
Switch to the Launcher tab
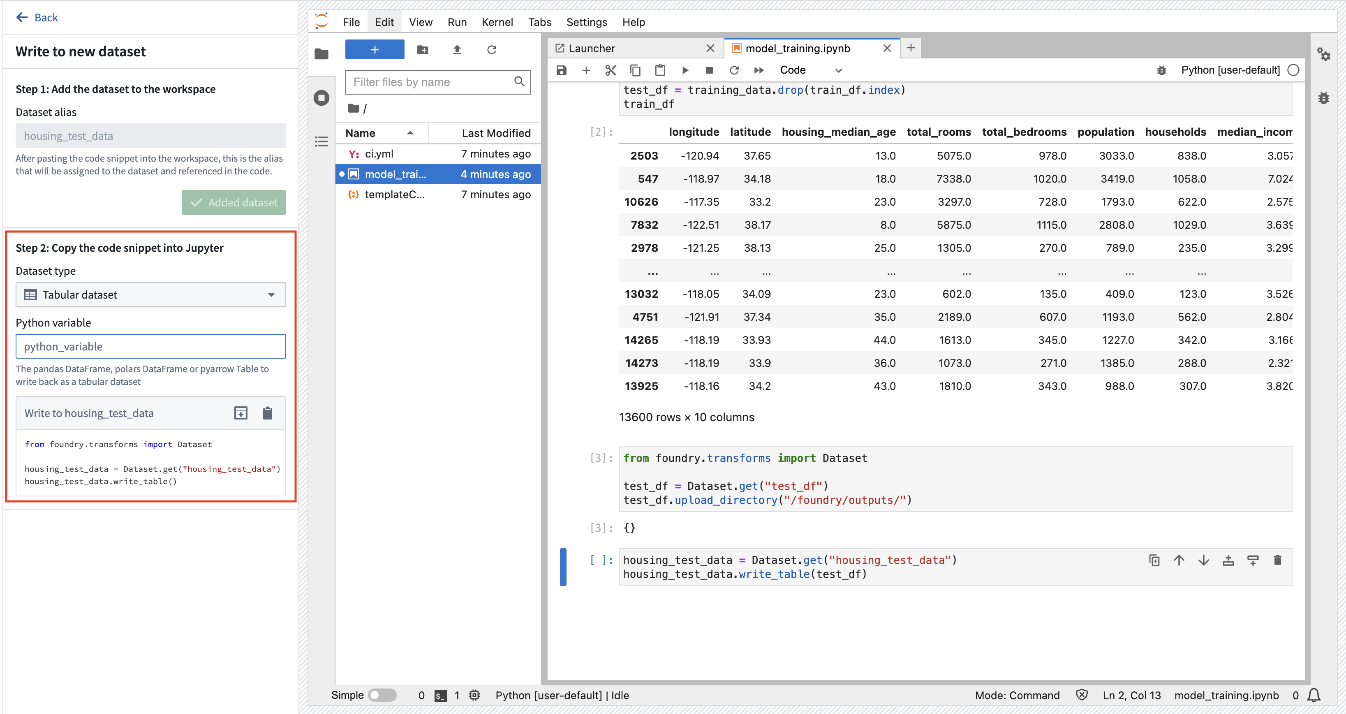click(x=635, y=48)
